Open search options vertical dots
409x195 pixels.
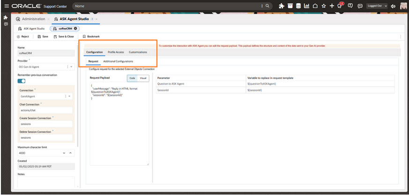[262, 6]
